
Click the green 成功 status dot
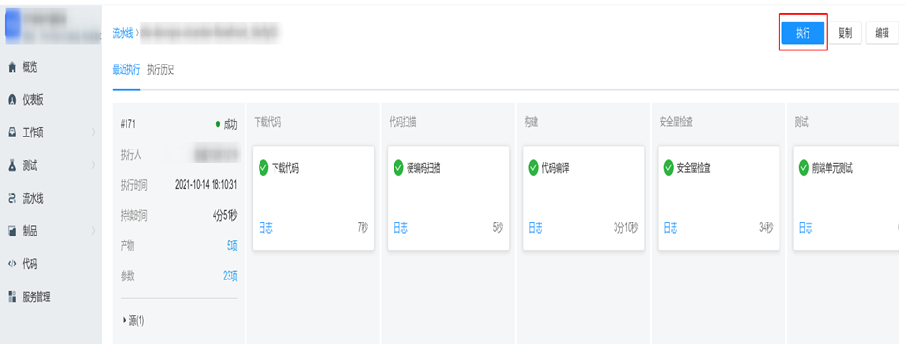(x=217, y=124)
